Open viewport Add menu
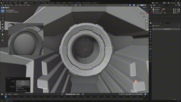This screenshot has height=102, width=181. coord(24,5)
